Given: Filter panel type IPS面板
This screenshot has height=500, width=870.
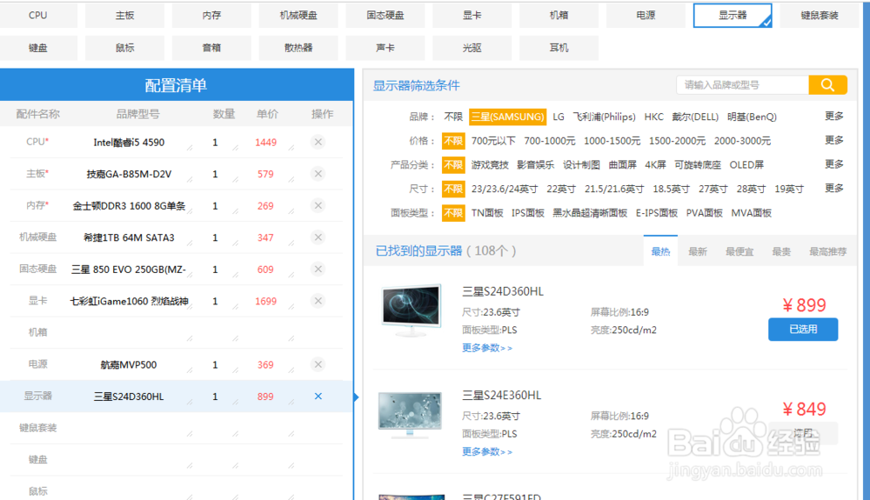Looking at the screenshot, I should tap(528, 213).
